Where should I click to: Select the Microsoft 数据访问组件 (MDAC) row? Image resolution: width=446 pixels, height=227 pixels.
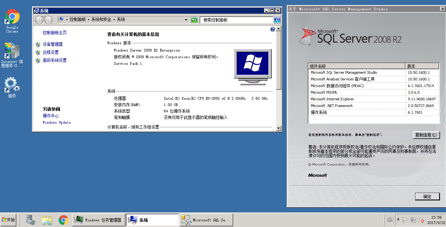(373, 86)
